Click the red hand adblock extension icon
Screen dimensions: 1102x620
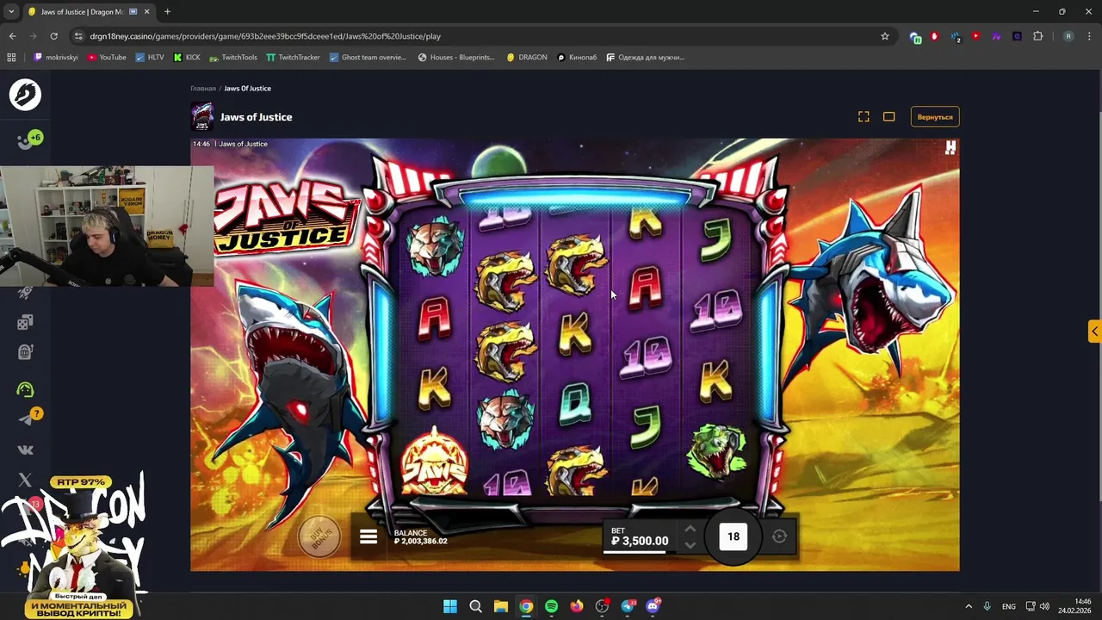934,36
